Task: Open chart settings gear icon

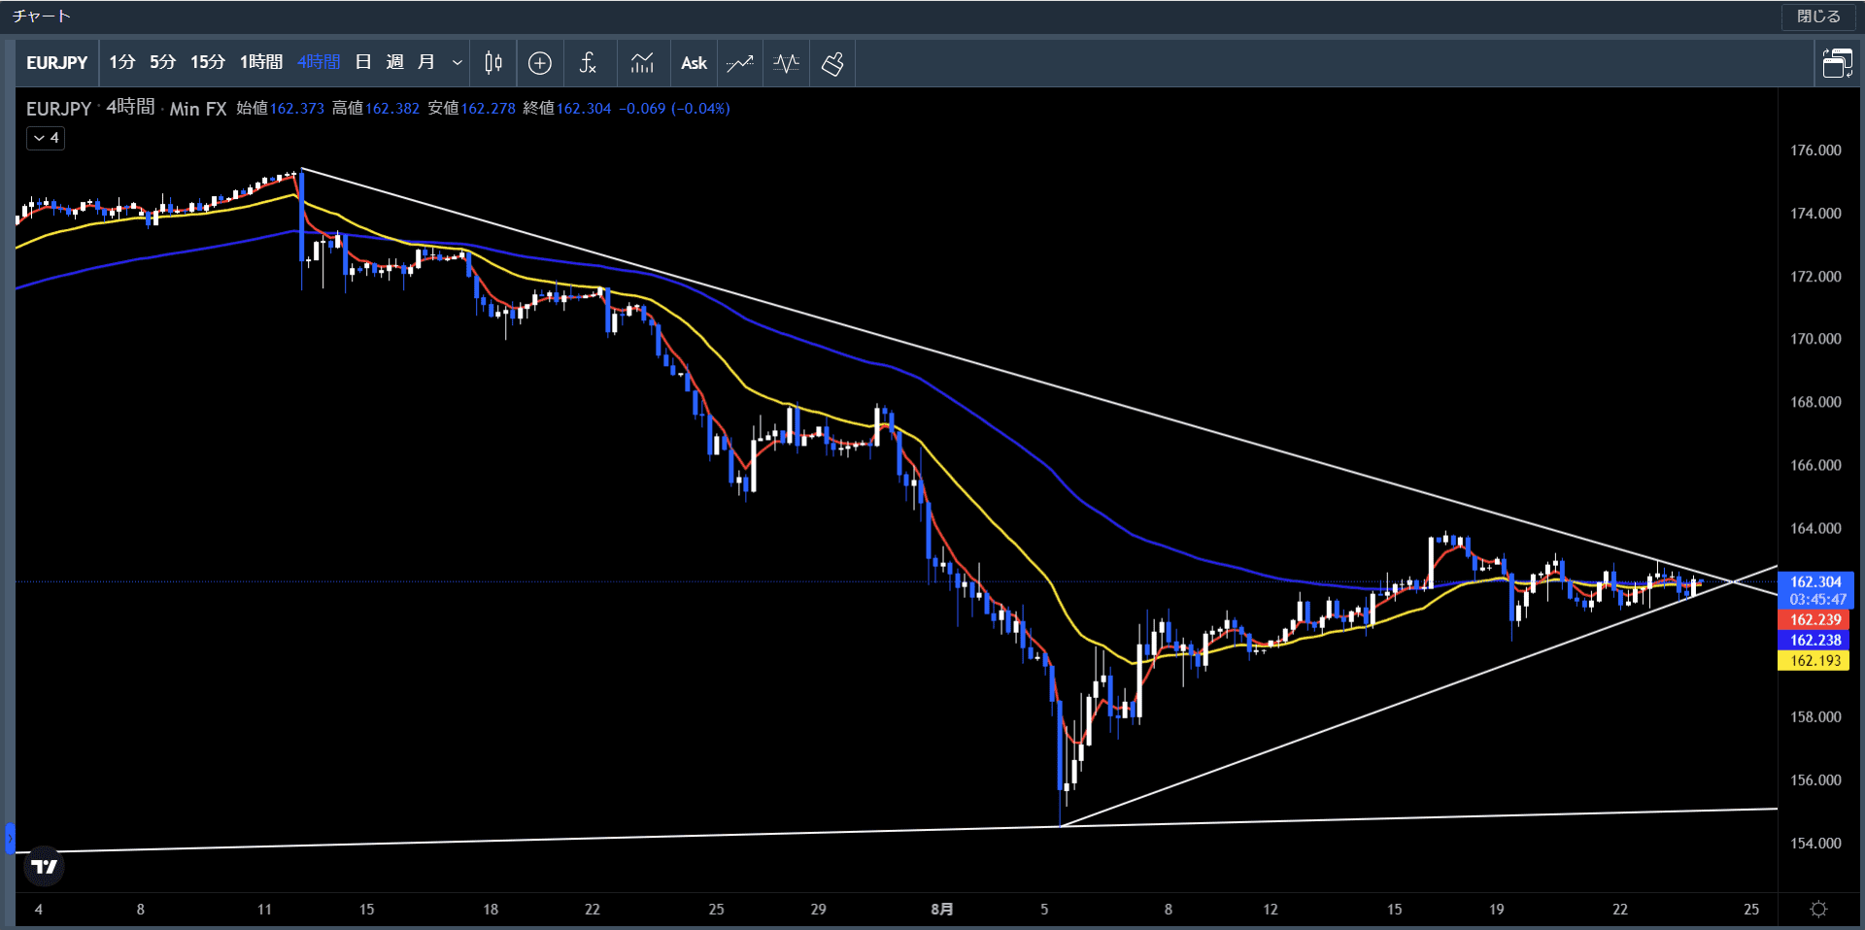Action: tap(1818, 909)
